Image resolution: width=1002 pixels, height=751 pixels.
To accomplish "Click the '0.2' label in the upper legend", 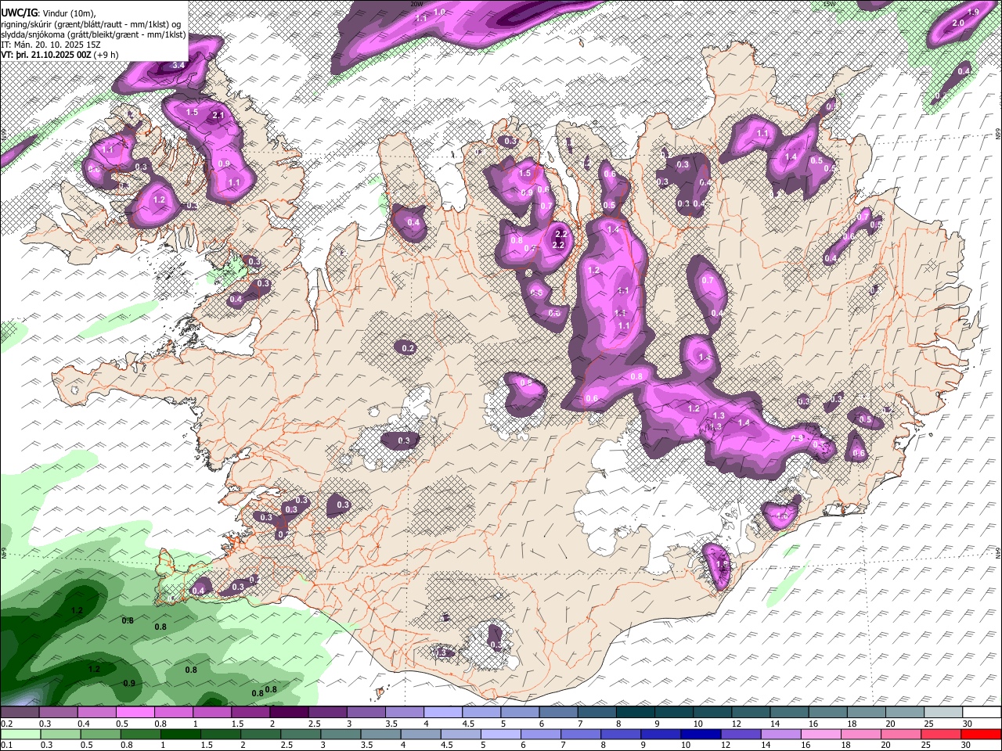I will pyautogui.click(x=7, y=724).
